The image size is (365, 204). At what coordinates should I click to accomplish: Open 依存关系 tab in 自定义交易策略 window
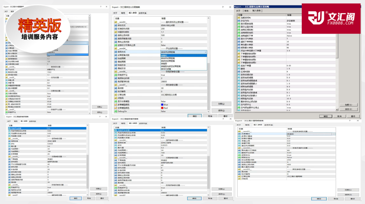pyautogui.click(x=142, y=13)
